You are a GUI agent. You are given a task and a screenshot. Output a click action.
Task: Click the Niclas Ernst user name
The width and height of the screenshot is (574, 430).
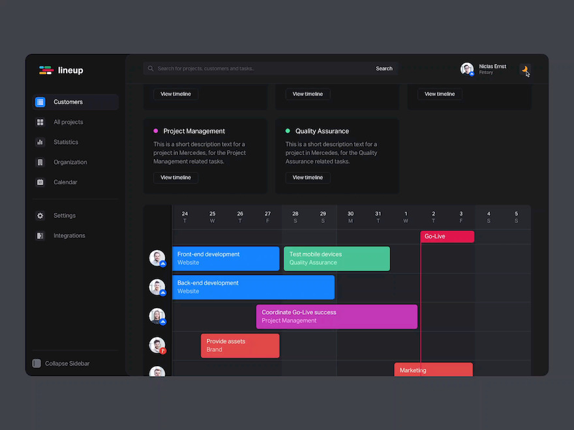pos(492,66)
